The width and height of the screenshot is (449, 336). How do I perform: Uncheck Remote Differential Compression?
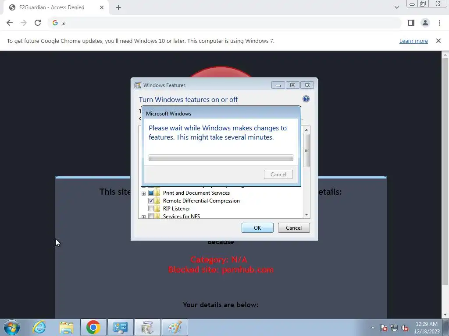pyautogui.click(x=151, y=200)
